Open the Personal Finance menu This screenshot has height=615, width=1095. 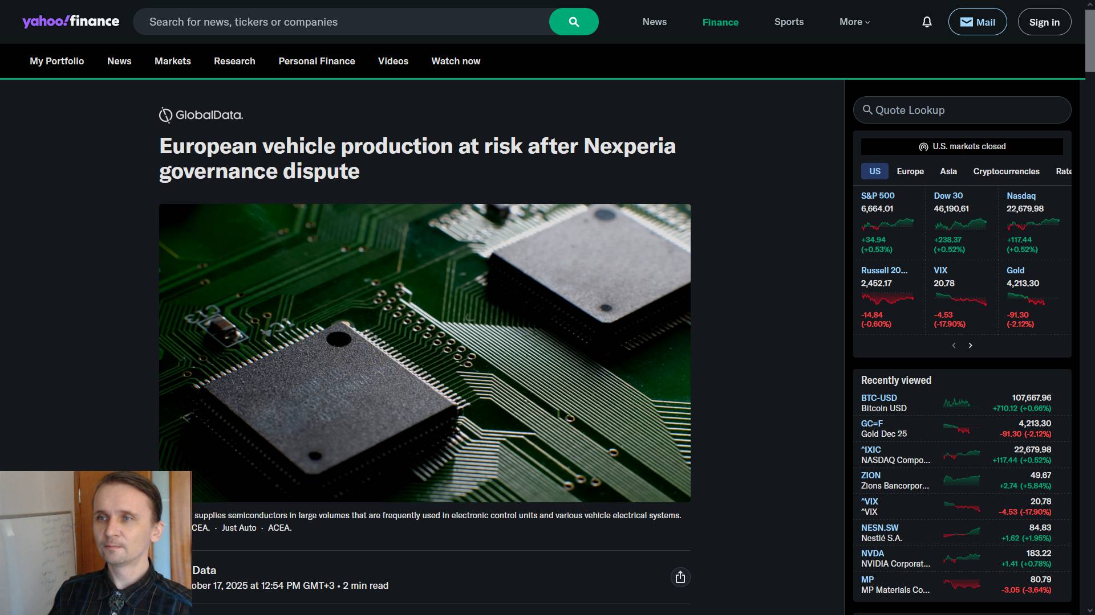317,61
